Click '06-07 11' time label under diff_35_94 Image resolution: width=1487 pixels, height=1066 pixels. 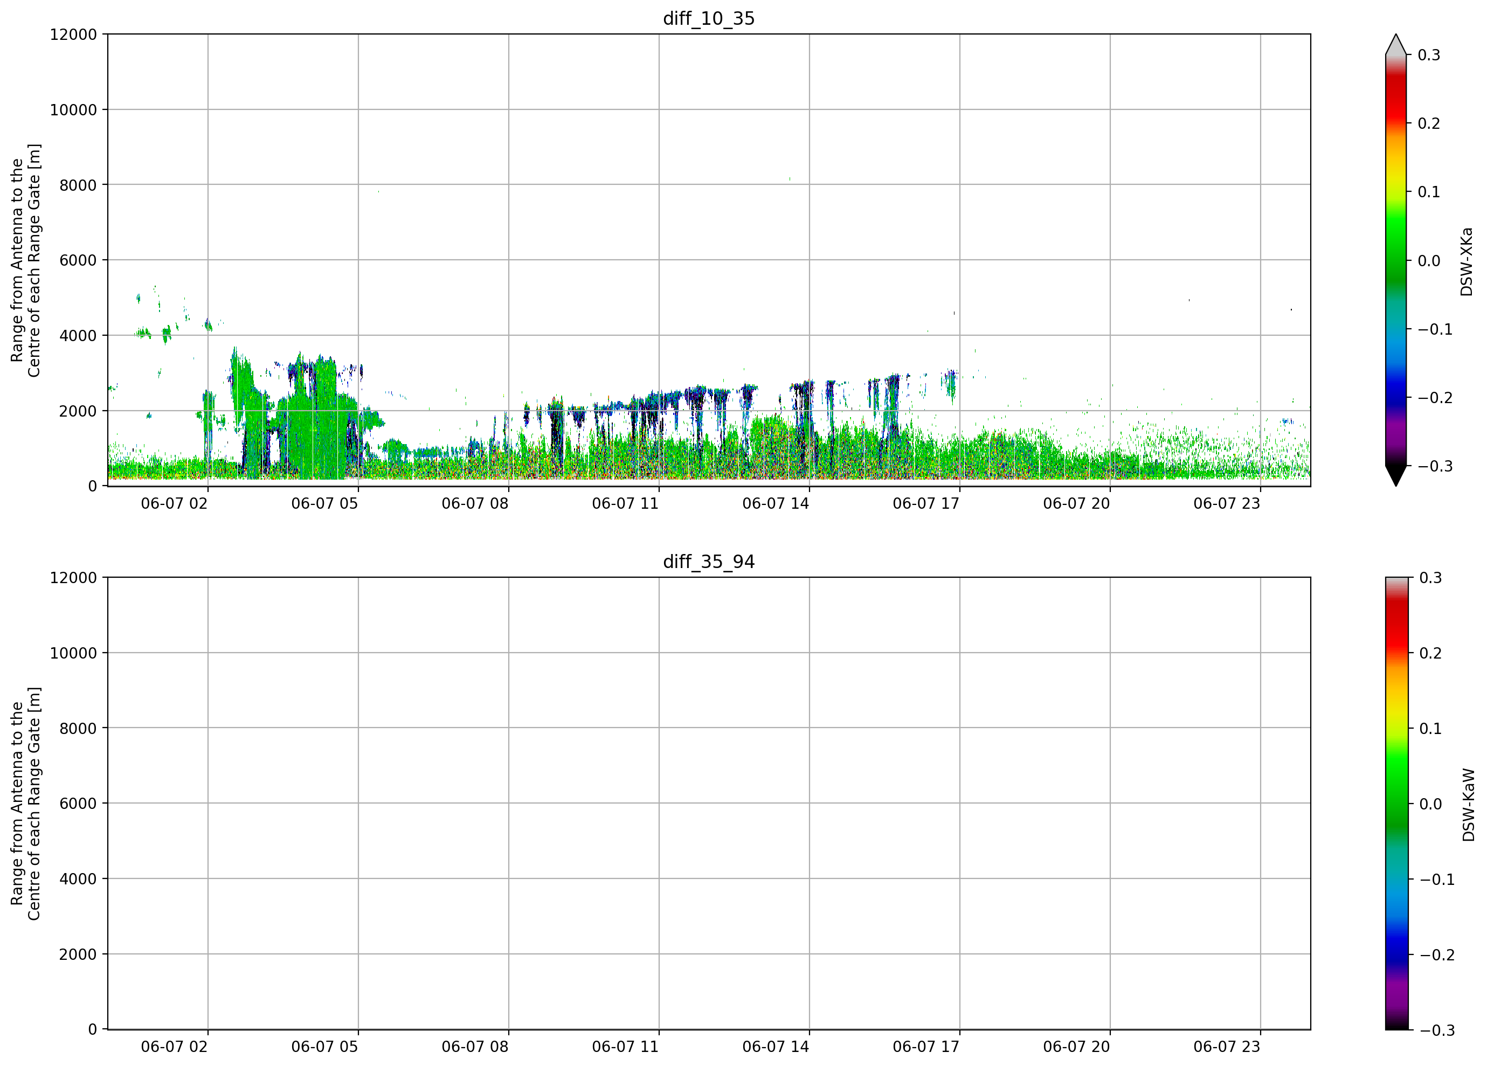(626, 1047)
